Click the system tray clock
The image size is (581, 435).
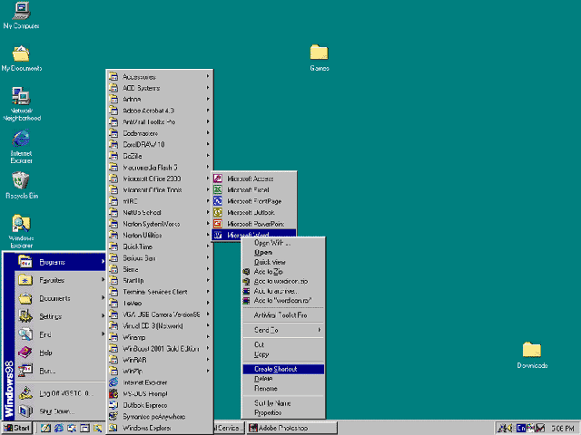(x=563, y=429)
